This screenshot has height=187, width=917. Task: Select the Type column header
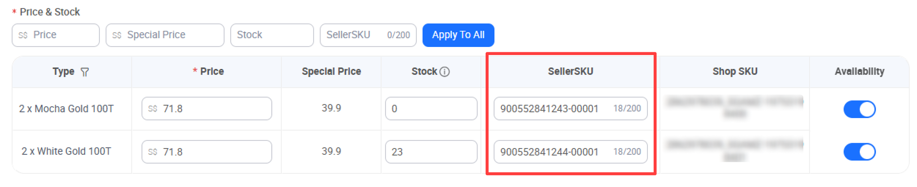pyautogui.click(x=63, y=72)
